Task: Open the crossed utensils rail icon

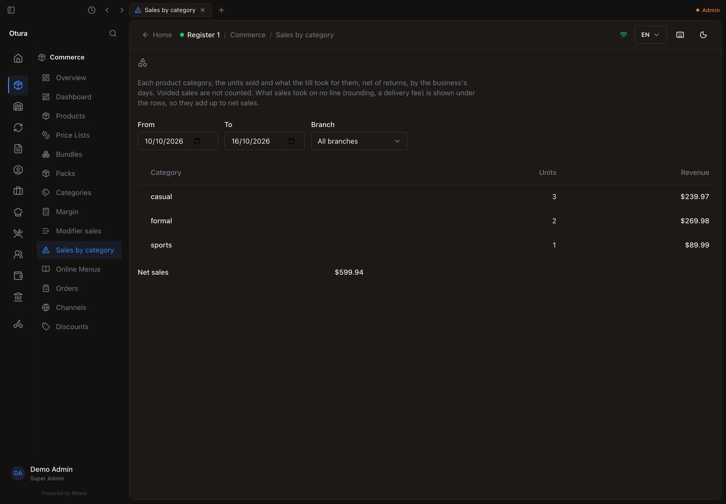Action: click(x=18, y=233)
